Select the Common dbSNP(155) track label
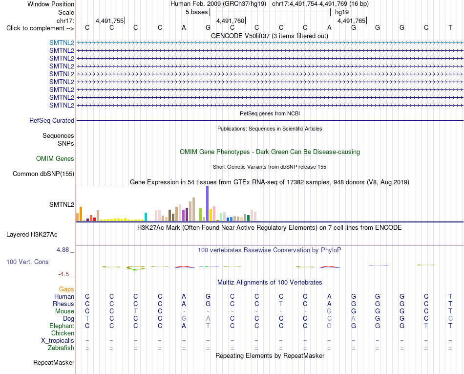 tap(43, 174)
